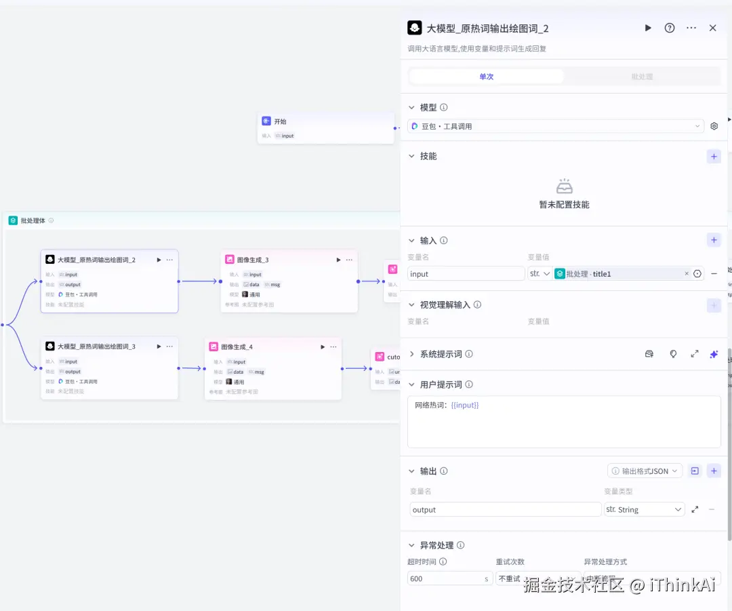Open more menu on 图像生成_4 node
Screen dimensions: 732x611
pyautogui.click(x=333, y=347)
